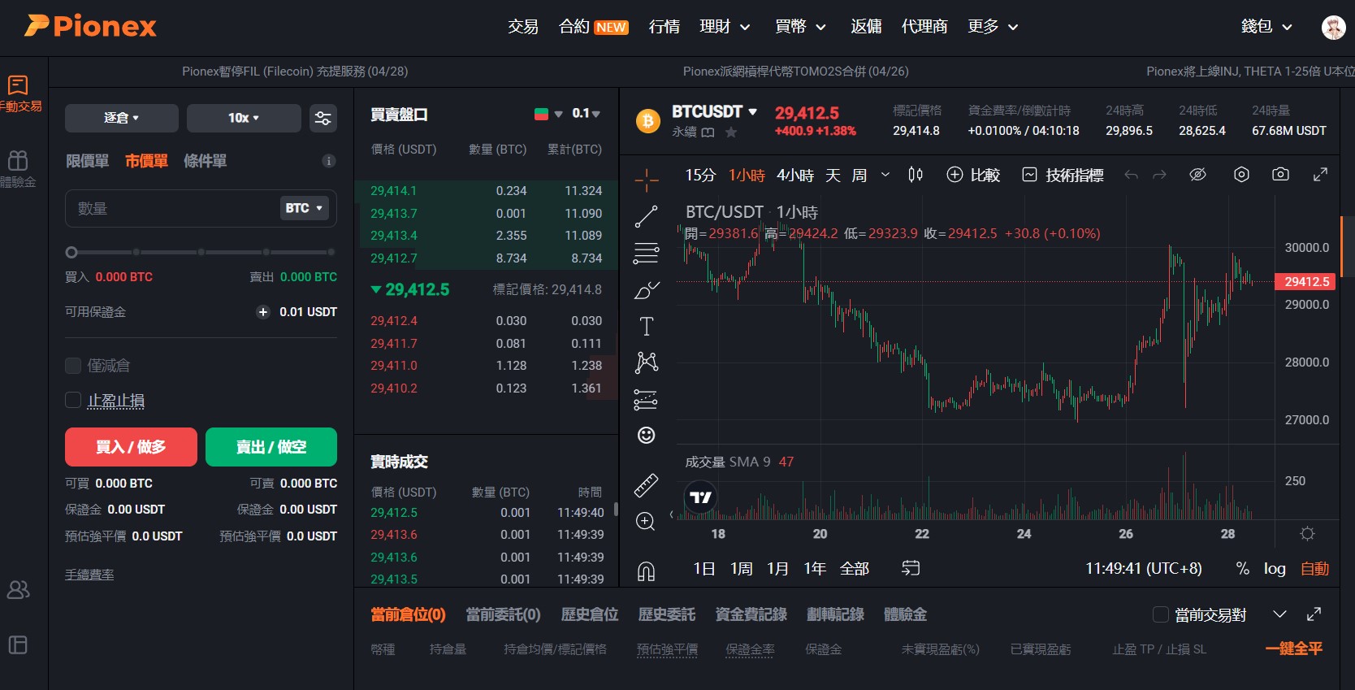
Task: Select the text annotation tool
Action: (646, 326)
